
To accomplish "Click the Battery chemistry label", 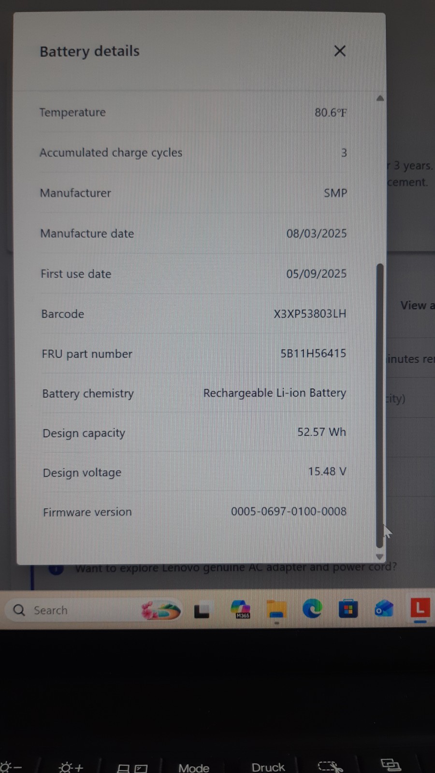I will (88, 394).
